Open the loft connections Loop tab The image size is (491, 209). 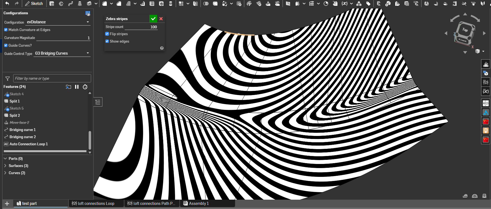tap(96, 204)
